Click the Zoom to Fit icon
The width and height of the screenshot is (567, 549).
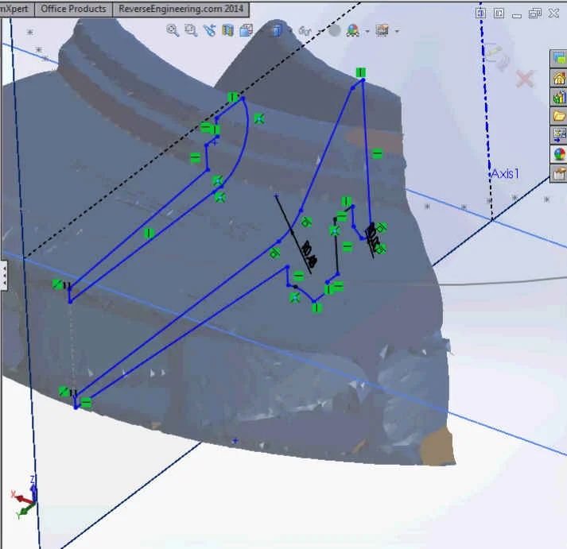pyautogui.click(x=173, y=30)
